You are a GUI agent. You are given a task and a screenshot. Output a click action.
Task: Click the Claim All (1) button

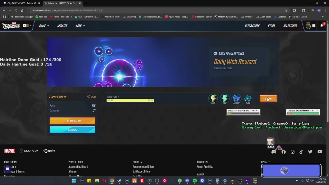point(72,121)
